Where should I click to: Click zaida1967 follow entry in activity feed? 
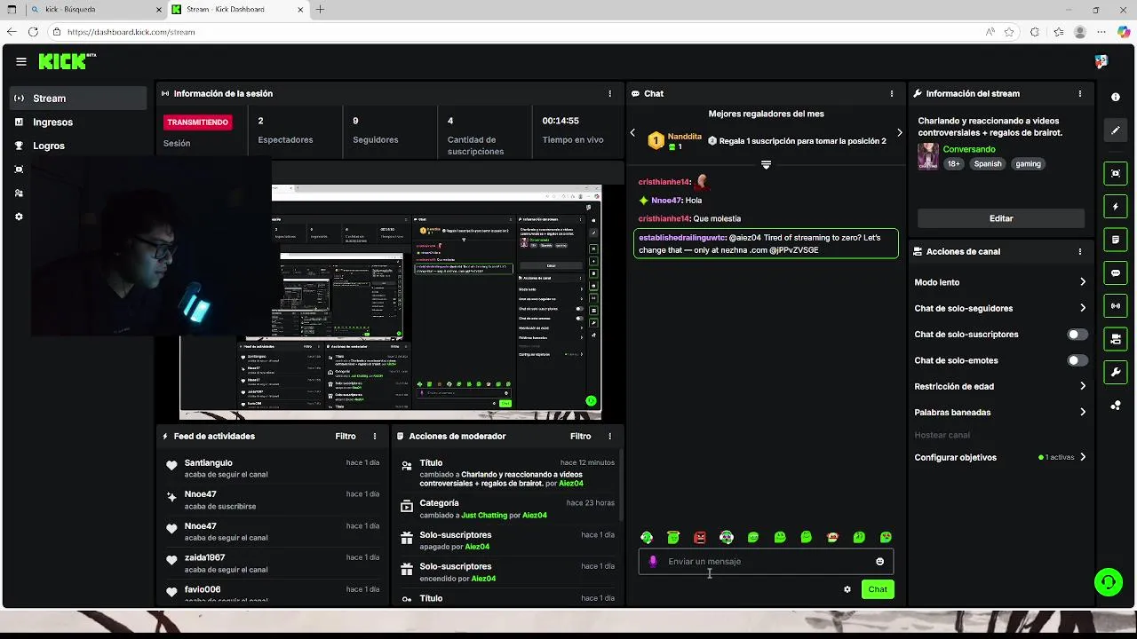(x=273, y=564)
